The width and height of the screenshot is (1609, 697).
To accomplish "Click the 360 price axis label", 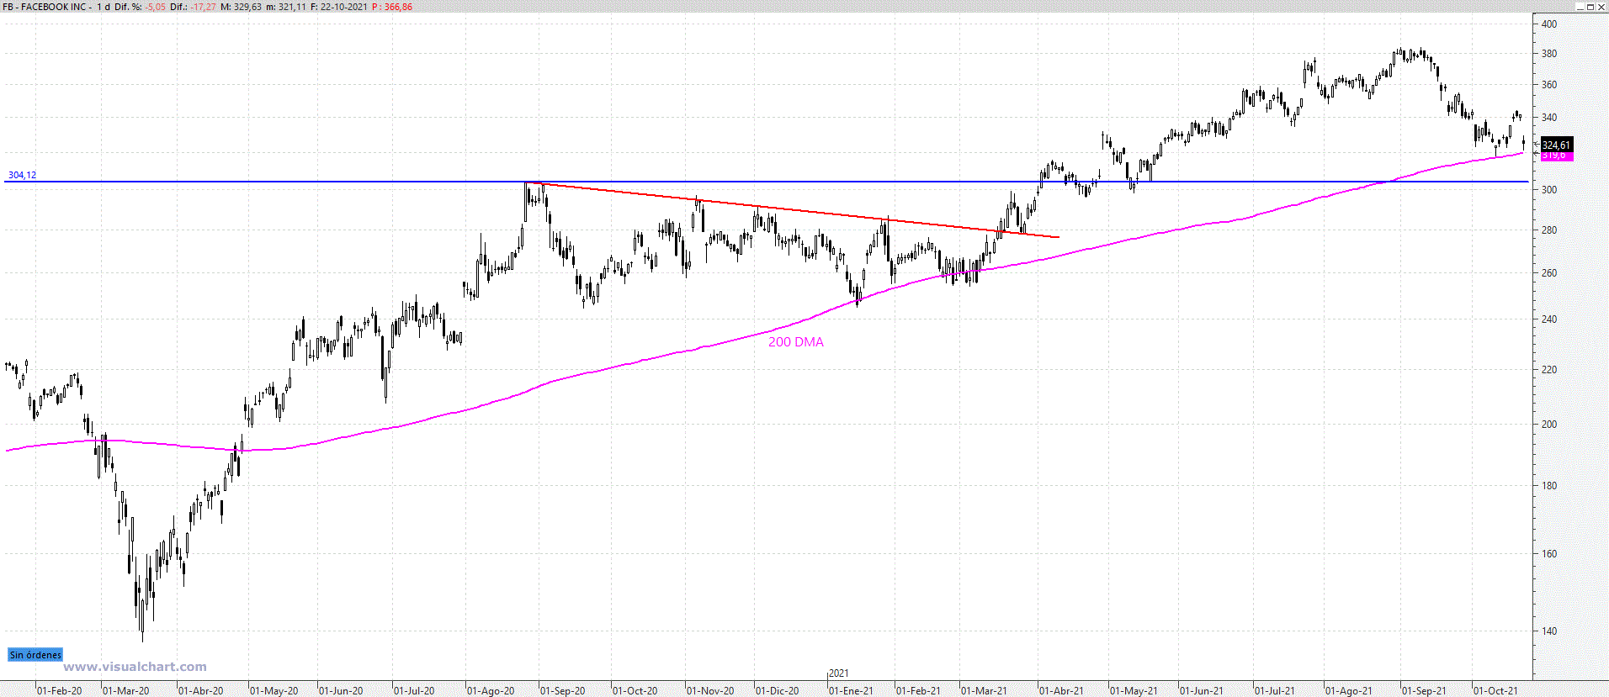I will pyautogui.click(x=1549, y=85).
